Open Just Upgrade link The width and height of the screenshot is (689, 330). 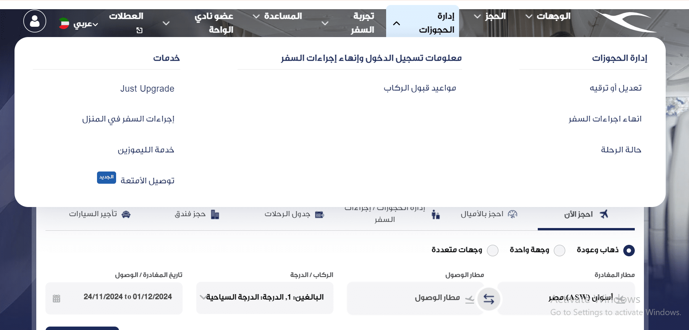tap(147, 89)
